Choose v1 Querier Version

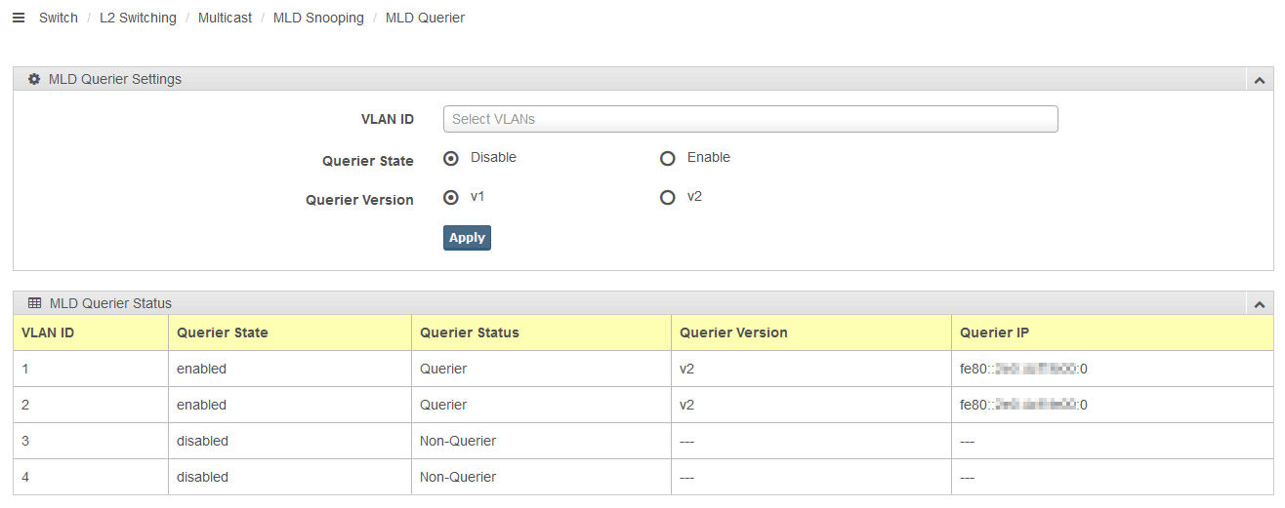pyautogui.click(x=451, y=197)
